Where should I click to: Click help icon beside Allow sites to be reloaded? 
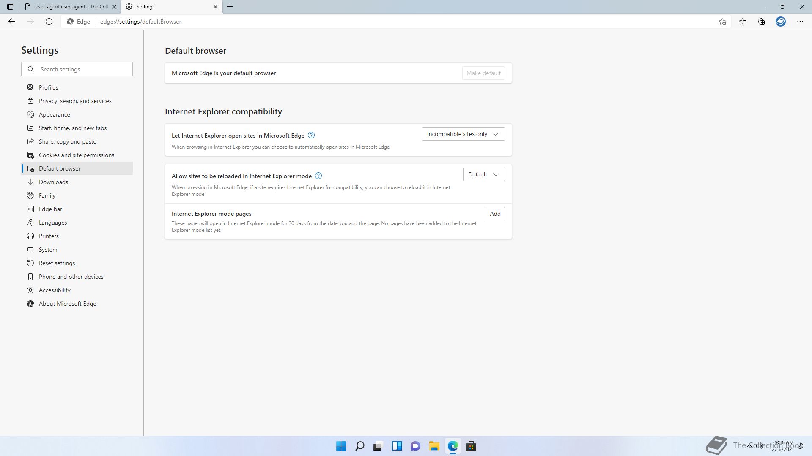[x=318, y=176]
